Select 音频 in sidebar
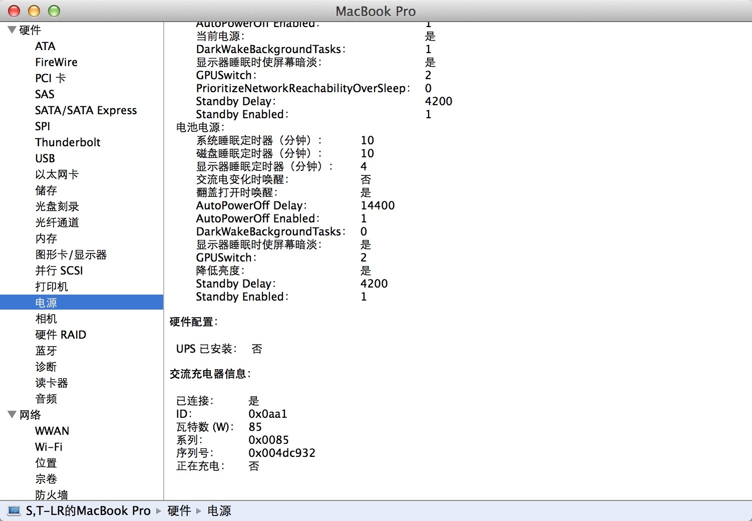 coord(46,399)
